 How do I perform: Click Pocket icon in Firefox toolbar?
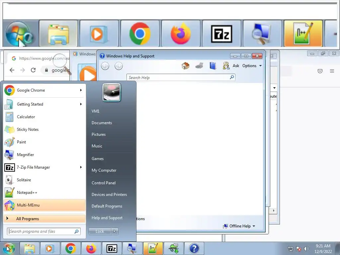coord(320,71)
